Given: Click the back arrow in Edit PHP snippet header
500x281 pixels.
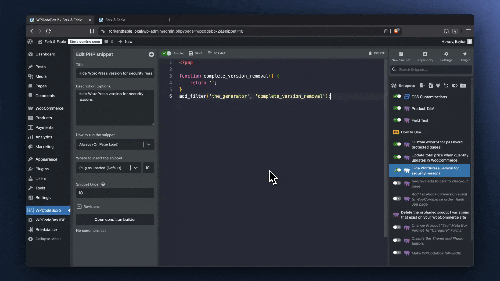Looking at the screenshot, I should click(x=151, y=54).
